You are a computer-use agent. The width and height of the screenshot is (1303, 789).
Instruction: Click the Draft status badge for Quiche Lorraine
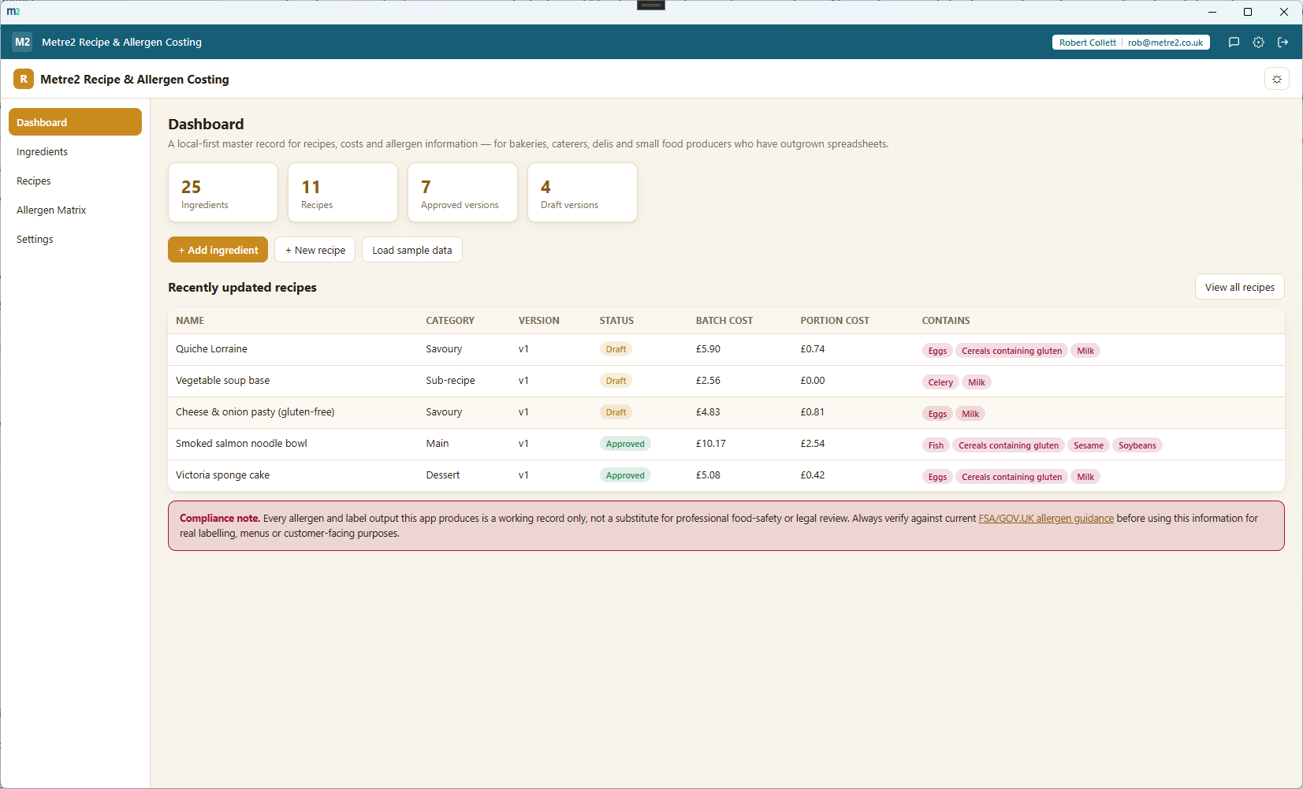click(x=616, y=349)
